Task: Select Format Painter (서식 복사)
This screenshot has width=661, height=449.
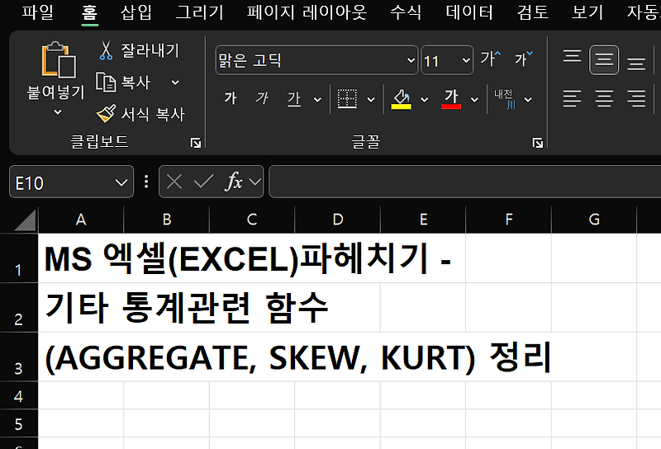Action: (x=140, y=114)
